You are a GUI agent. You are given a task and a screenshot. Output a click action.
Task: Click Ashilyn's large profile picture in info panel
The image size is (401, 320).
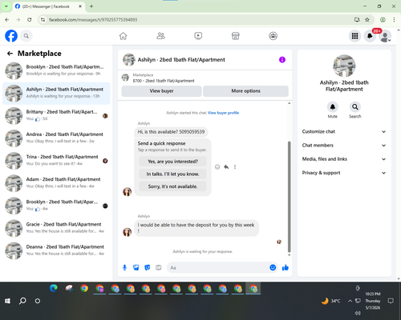click(x=344, y=66)
